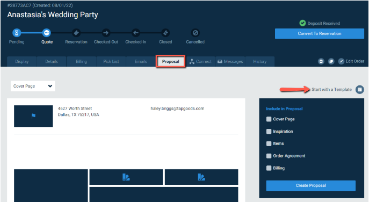The height and width of the screenshot is (202, 369).
Task: Enable the Cover Page checkbox
Action: click(269, 119)
